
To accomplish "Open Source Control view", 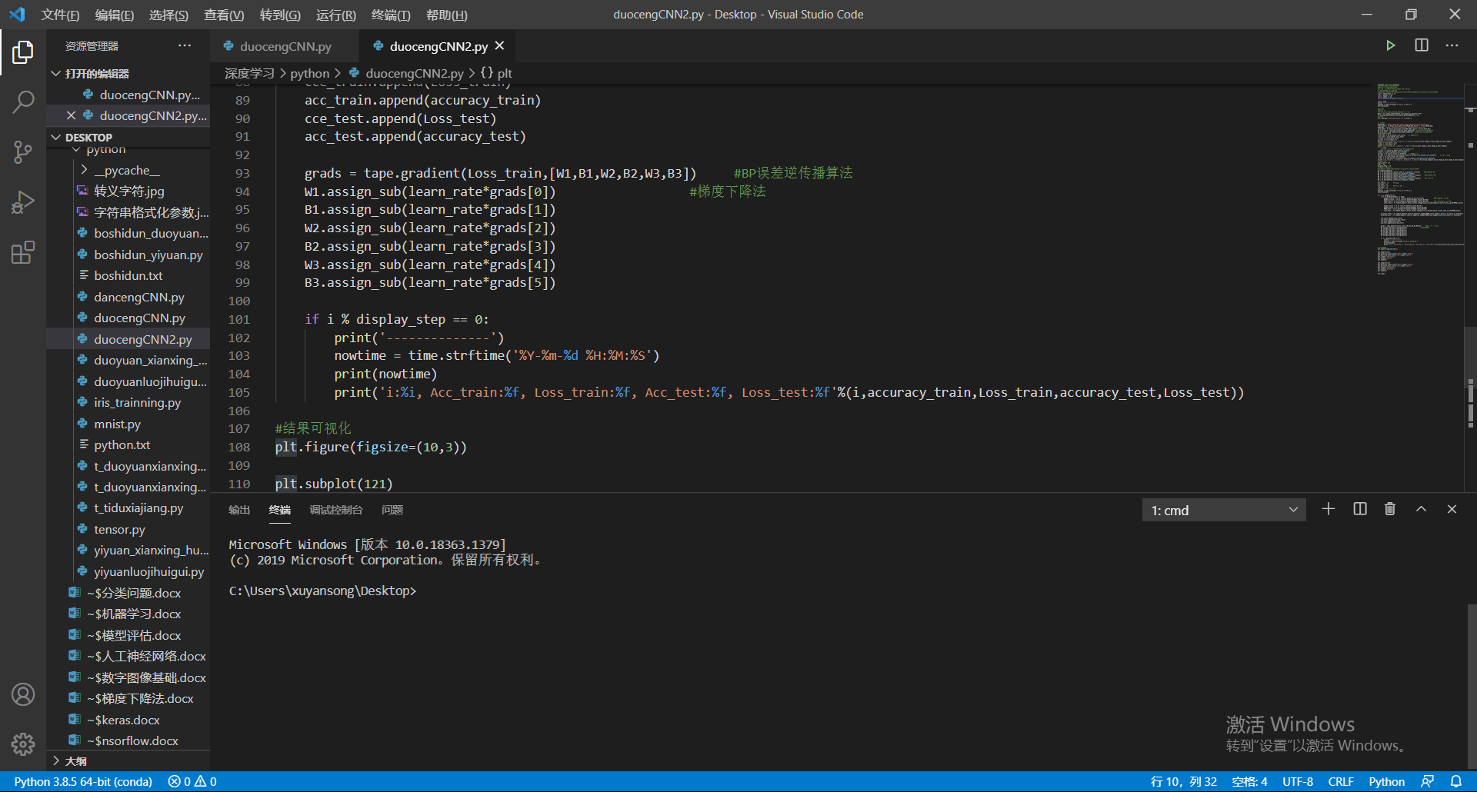I will click(x=23, y=151).
